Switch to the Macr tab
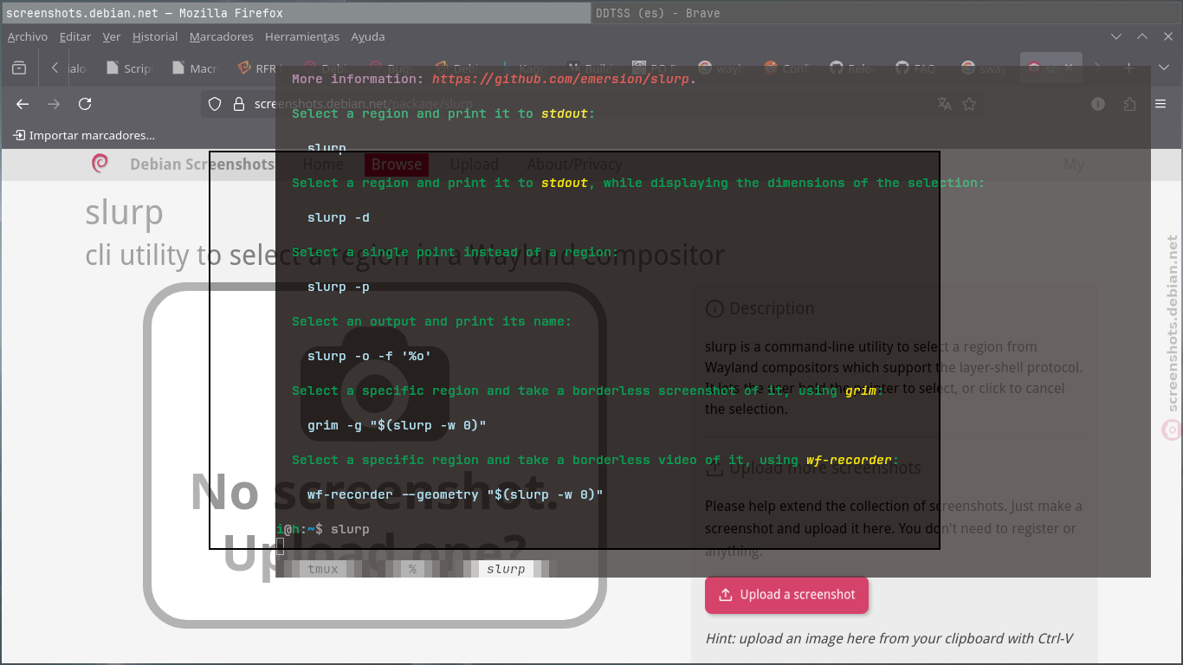1183x665 pixels. pos(195,68)
